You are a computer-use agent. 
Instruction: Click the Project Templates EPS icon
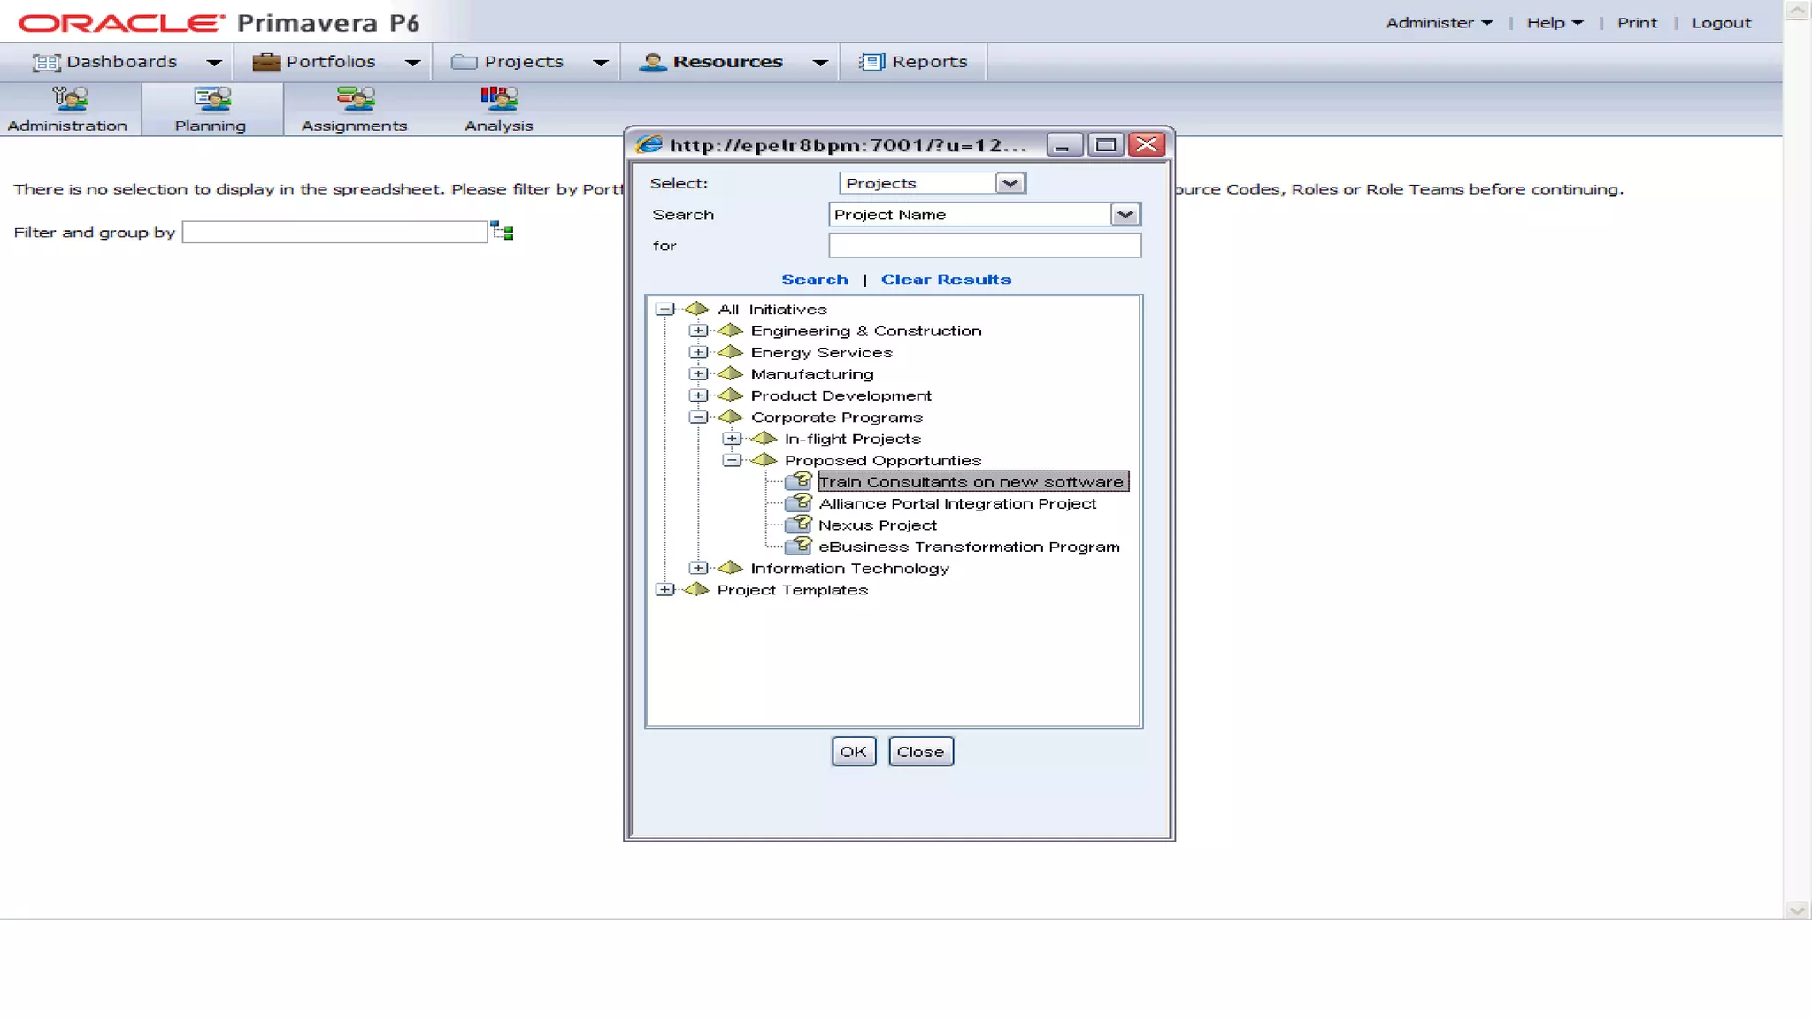coord(696,589)
